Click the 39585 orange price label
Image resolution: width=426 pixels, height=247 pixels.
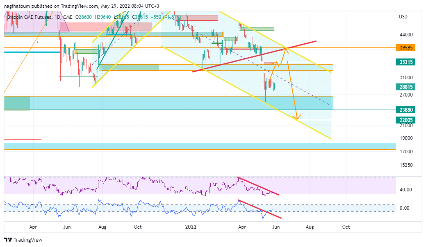[406, 48]
